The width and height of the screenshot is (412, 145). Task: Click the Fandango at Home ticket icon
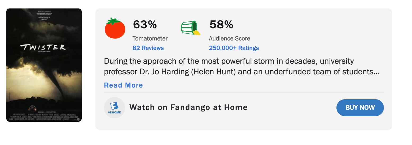(x=115, y=107)
